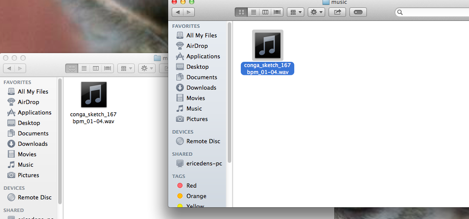Switch front window to column view
Viewport: 469px width, 219px height.
[x=265, y=12]
